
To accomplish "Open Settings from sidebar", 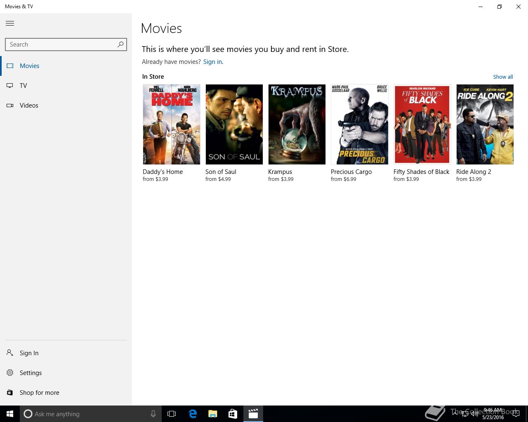I will [x=66, y=373].
